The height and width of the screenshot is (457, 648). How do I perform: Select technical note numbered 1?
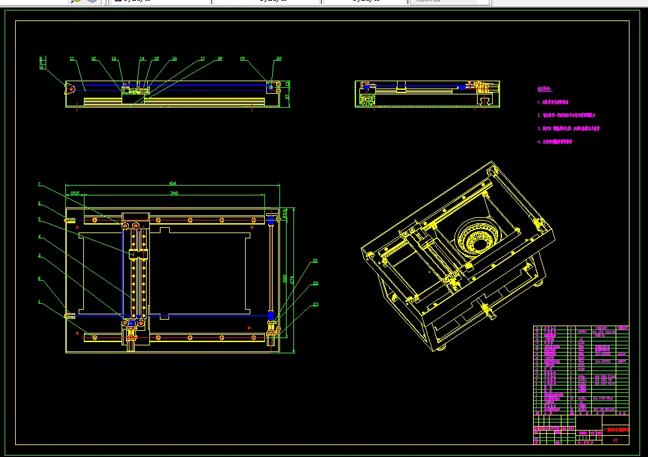click(x=552, y=102)
